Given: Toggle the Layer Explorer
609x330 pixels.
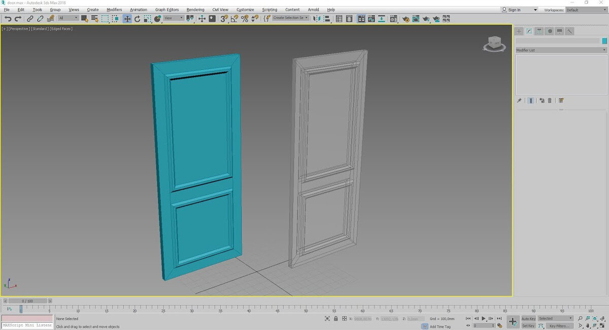Looking at the screenshot, I should [x=349, y=18].
